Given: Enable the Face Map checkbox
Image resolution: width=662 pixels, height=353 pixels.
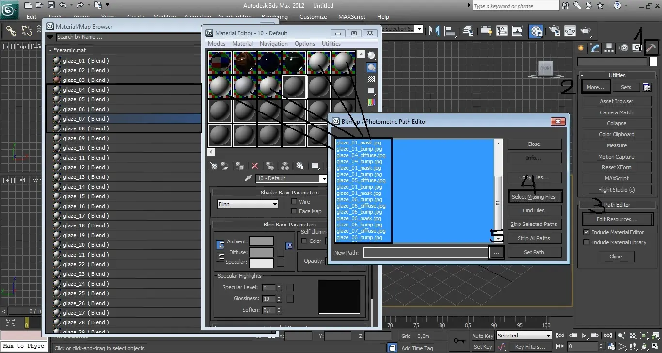Looking at the screenshot, I should coord(294,211).
